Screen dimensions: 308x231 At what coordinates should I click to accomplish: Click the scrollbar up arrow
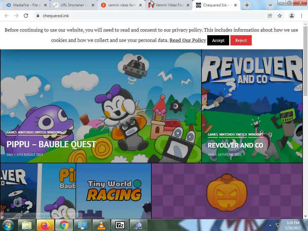305,24
